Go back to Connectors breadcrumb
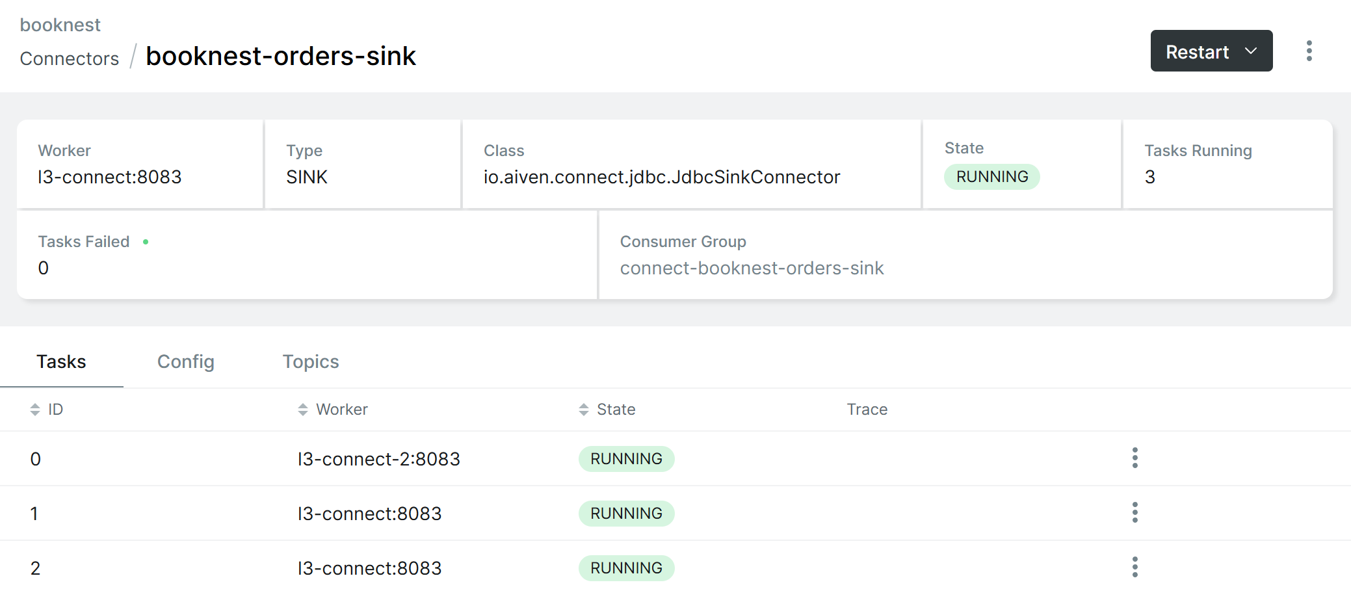Image resolution: width=1351 pixels, height=602 pixels. coord(70,59)
